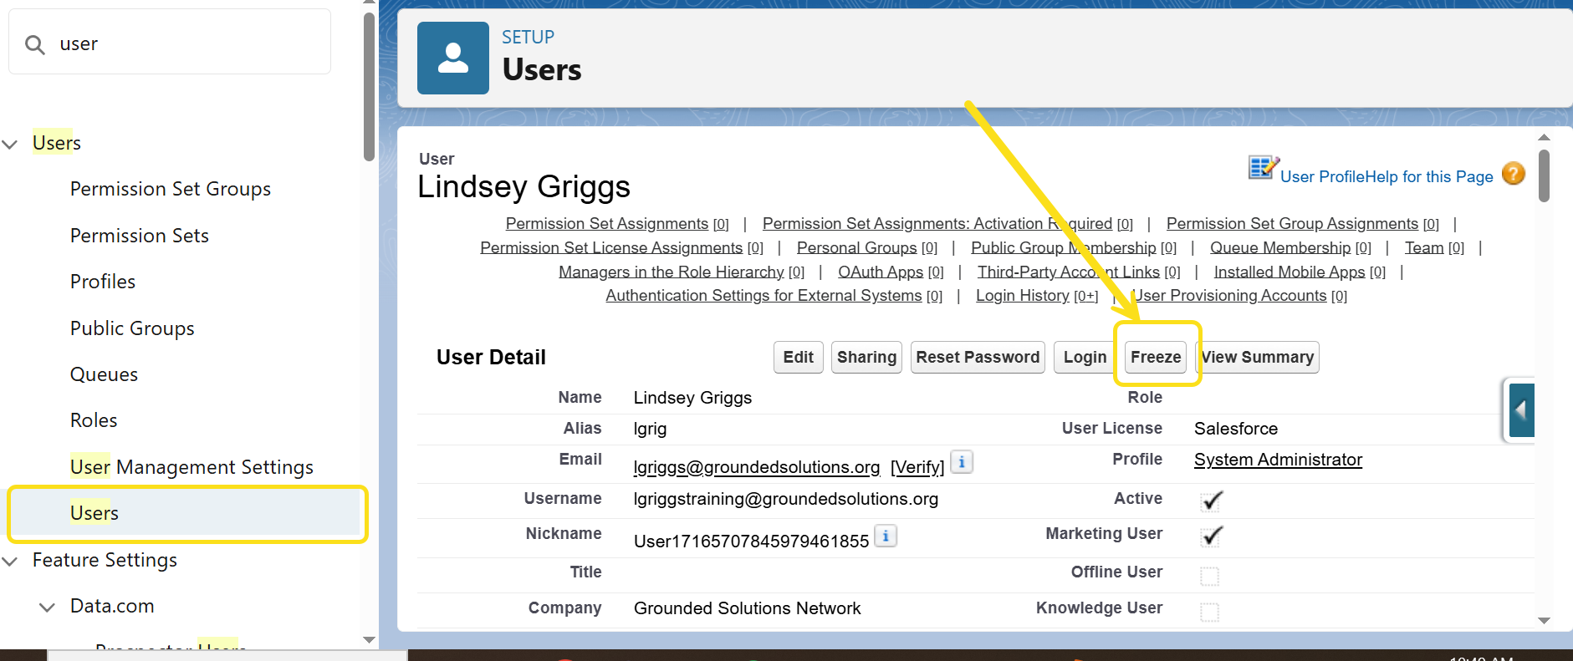
Task: Toggle the Active checkbox
Action: tap(1210, 501)
